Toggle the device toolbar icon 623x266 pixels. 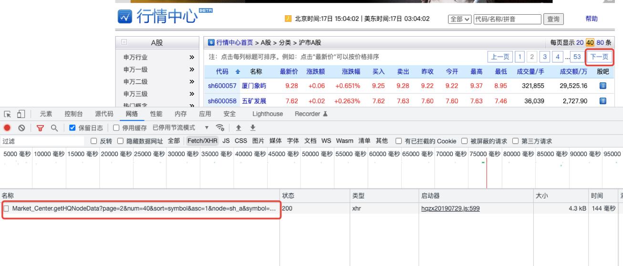(x=20, y=114)
